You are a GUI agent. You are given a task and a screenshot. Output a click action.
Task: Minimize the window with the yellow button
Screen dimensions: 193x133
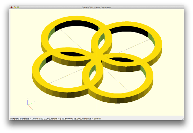(x=15, y=7)
